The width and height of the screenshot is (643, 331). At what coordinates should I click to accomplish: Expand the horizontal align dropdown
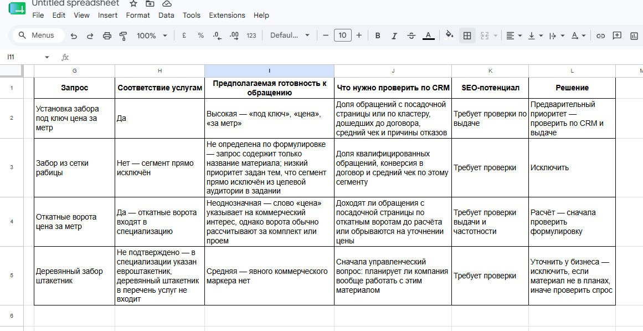point(514,35)
